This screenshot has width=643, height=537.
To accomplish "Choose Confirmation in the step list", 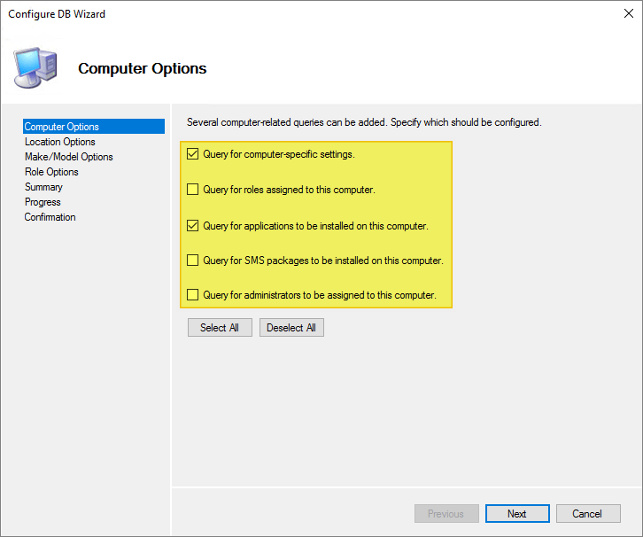I will (50, 217).
